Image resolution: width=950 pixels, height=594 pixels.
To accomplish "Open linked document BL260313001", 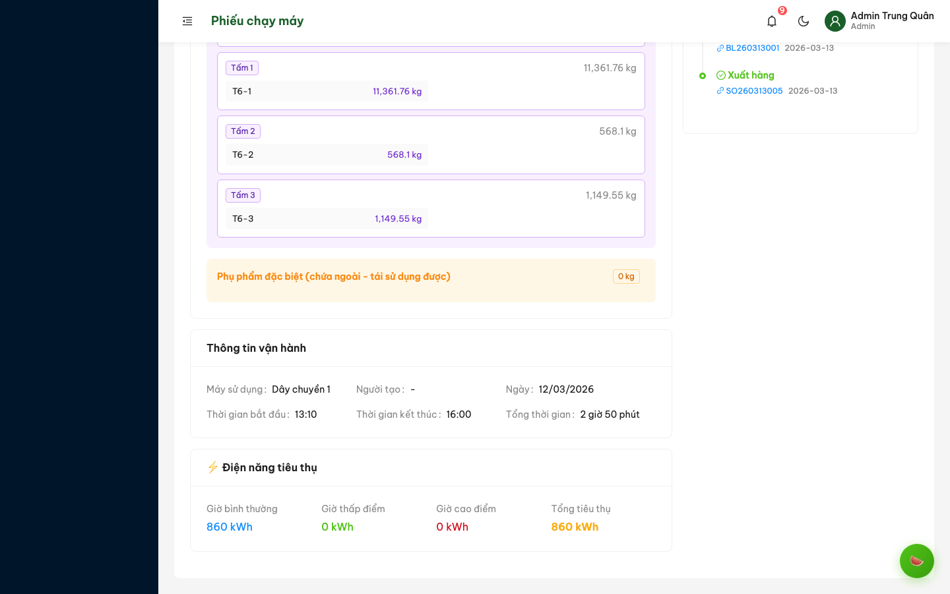I will click(752, 48).
